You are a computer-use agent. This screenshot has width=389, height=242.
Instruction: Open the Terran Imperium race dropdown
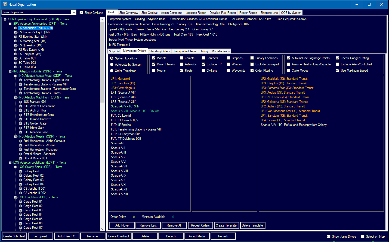pos(74,12)
